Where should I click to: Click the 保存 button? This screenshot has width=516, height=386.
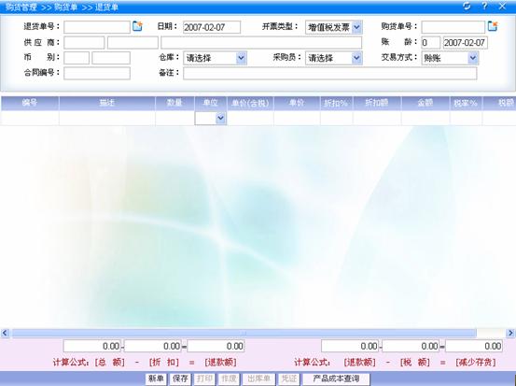click(180, 379)
